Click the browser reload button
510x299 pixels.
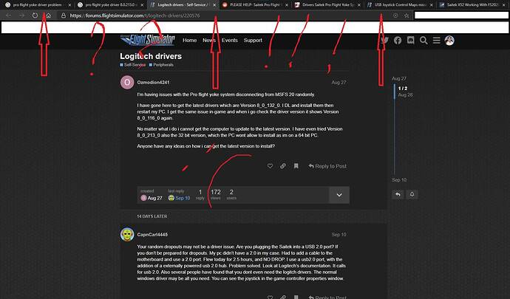[x=34, y=15]
